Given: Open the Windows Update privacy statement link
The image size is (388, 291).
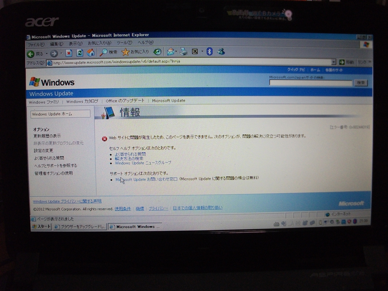Looking at the screenshot, I should [x=67, y=201].
